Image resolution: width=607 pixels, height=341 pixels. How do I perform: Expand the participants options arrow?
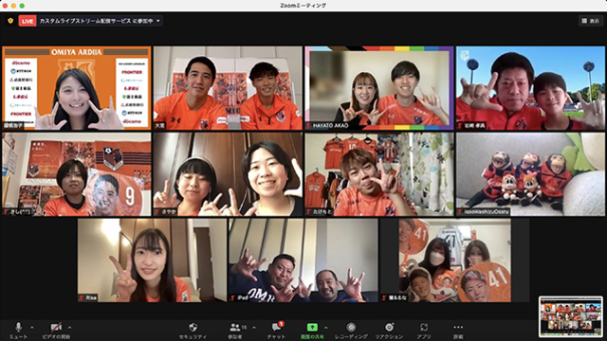point(254,328)
